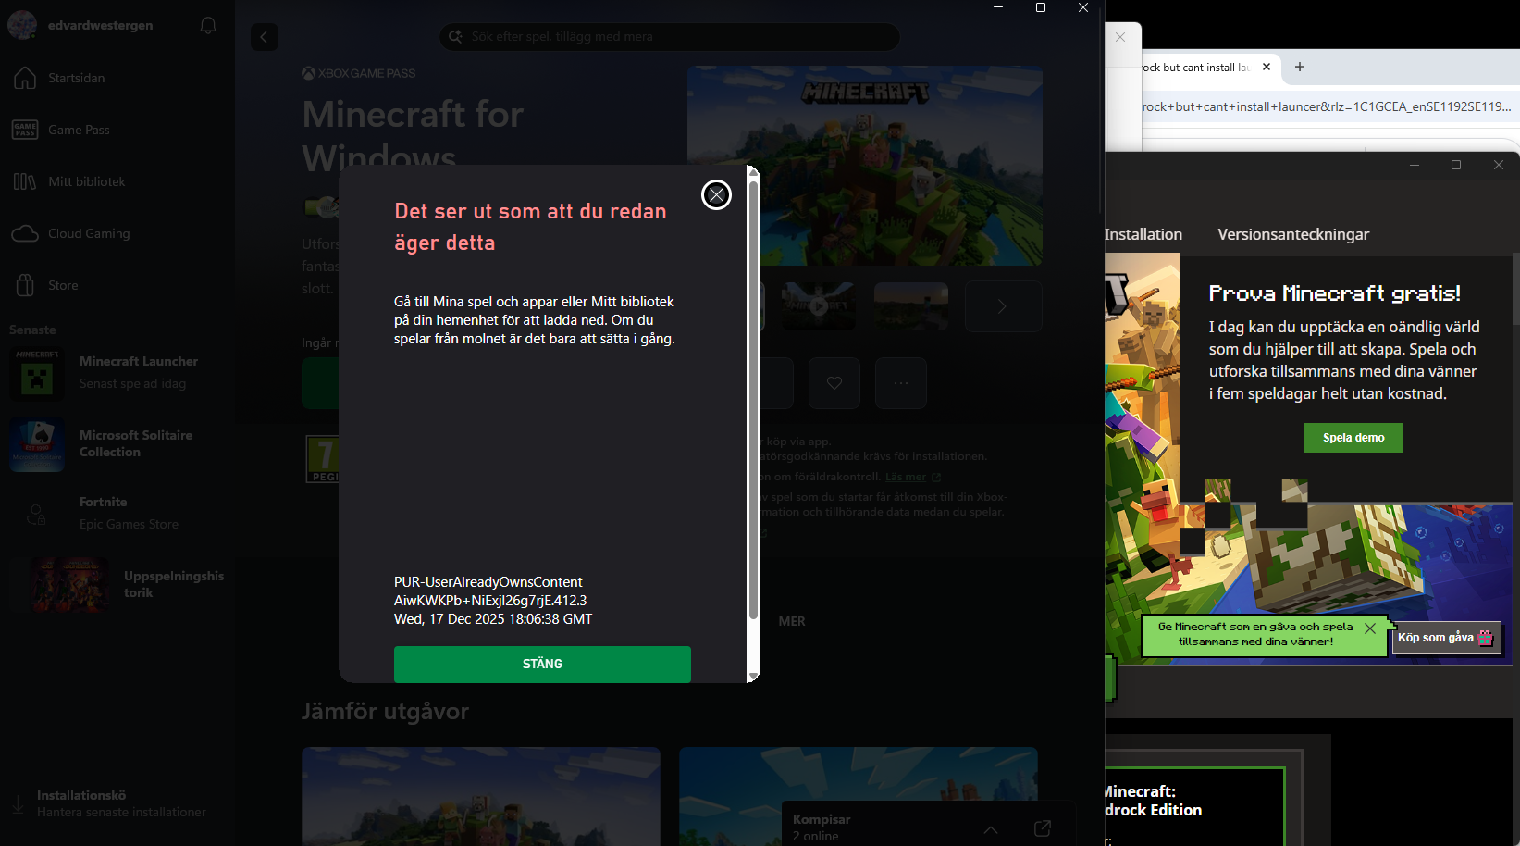This screenshot has height=846, width=1520.
Task: Expand the Kompisar friends panel chevron
Action: coord(991,828)
